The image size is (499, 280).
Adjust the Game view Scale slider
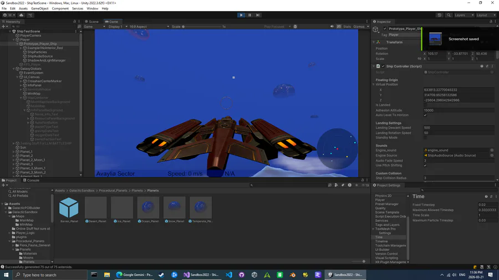pos(201,27)
